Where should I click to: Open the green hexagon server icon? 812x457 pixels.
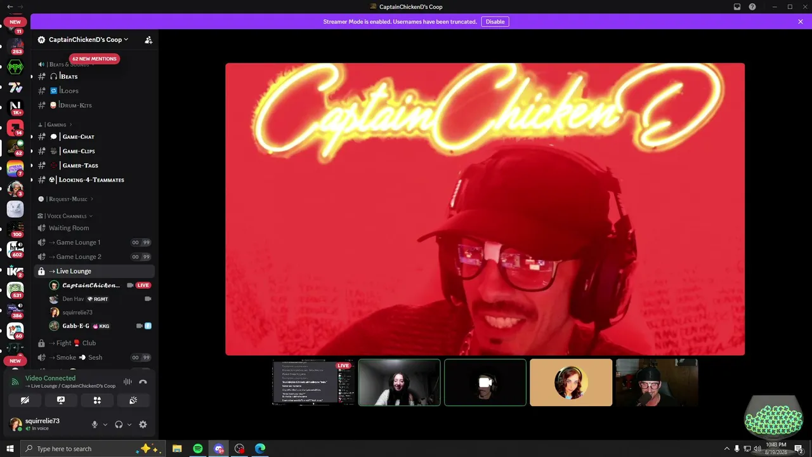pyautogui.click(x=15, y=67)
